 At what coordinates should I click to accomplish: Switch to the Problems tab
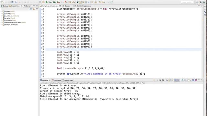click(x=56, y=80)
